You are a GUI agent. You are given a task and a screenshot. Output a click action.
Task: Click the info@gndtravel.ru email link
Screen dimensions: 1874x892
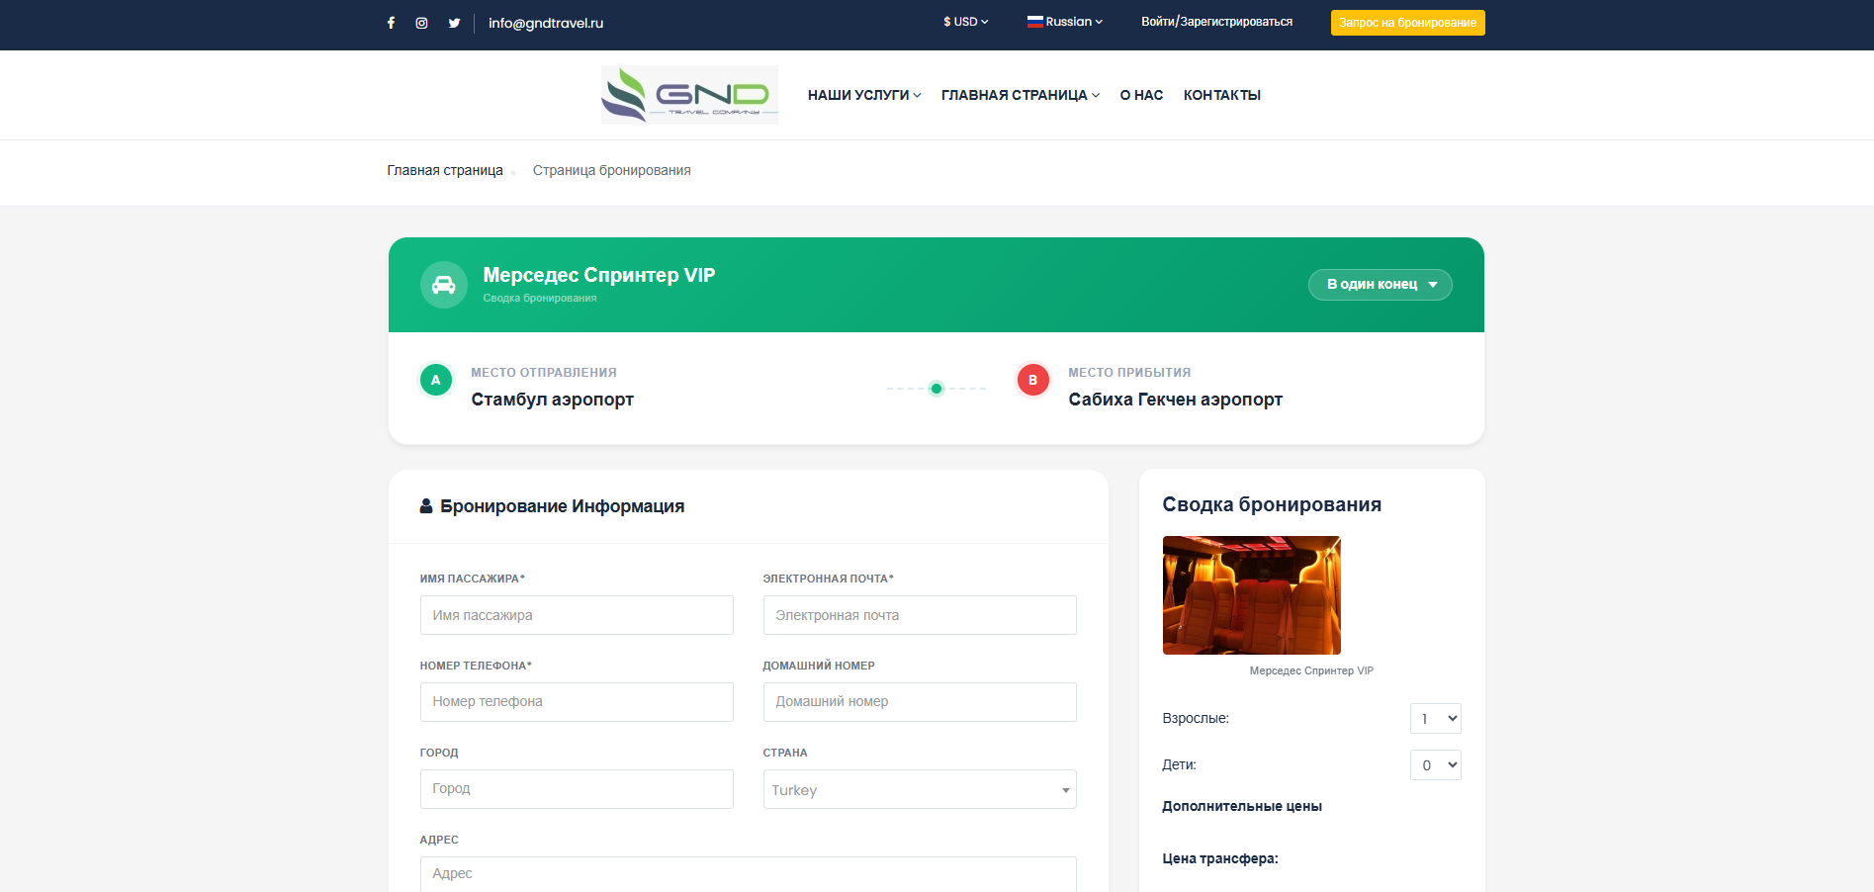coord(546,23)
